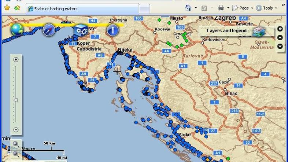Image resolution: width=288 pixels, height=162 pixels.
Task: Click the blue information icon
Action: click(112, 30)
